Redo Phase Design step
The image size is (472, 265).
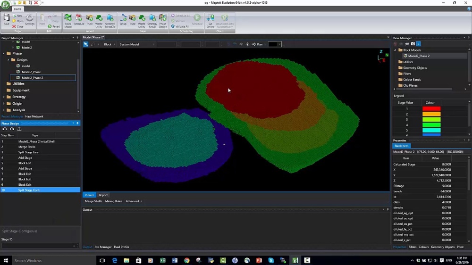12,129
